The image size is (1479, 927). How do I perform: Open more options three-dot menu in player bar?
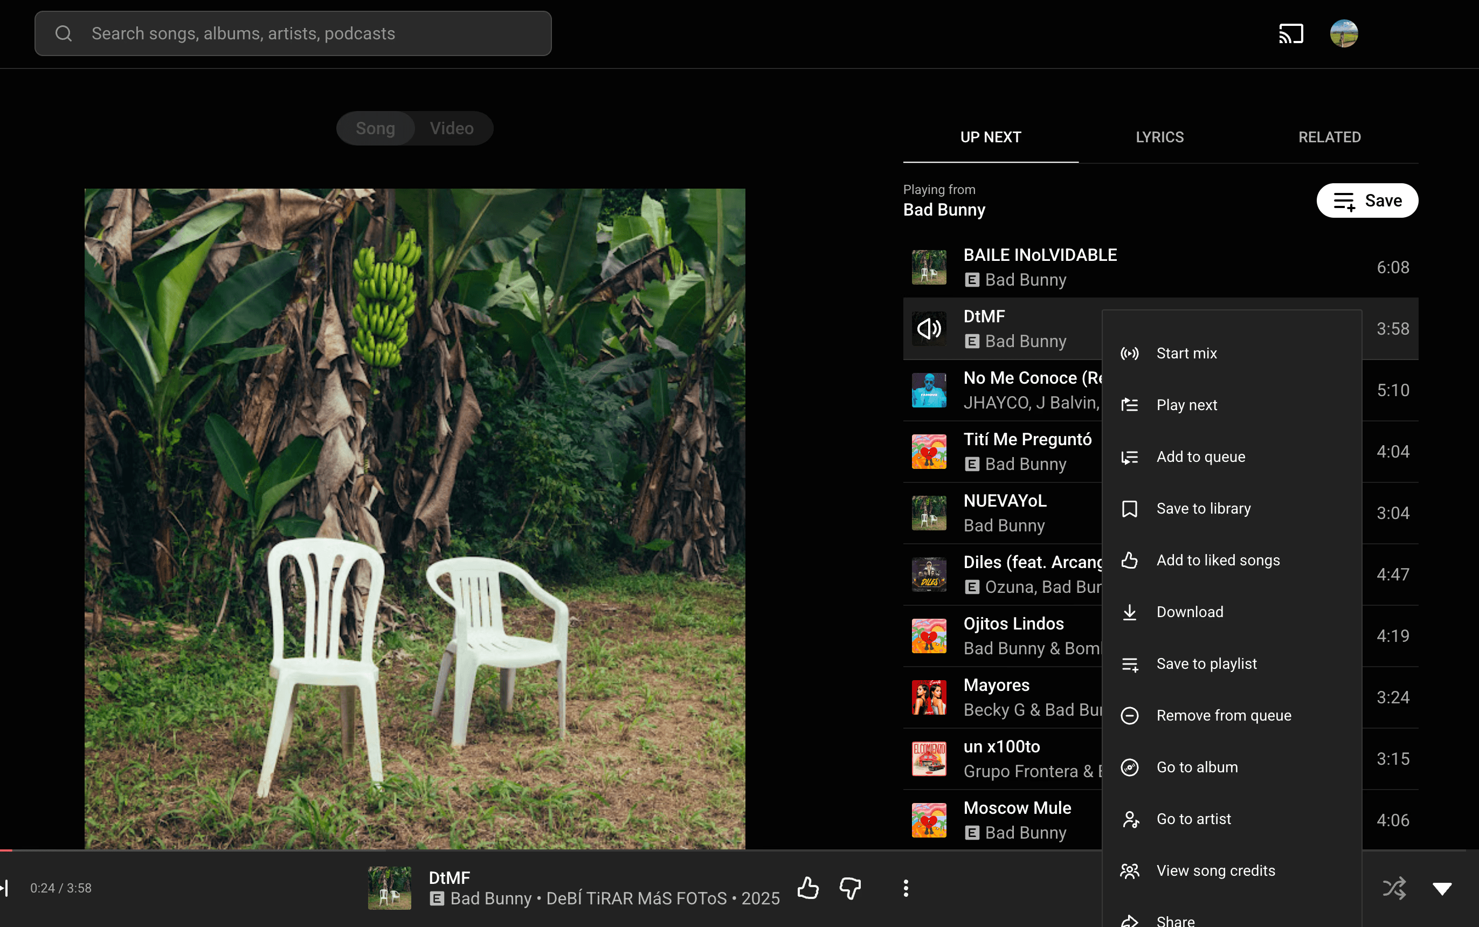[x=906, y=888]
